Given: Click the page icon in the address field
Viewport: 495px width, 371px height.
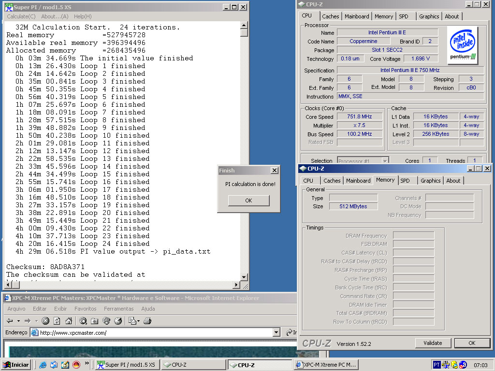Looking at the screenshot, I should point(35,332).
